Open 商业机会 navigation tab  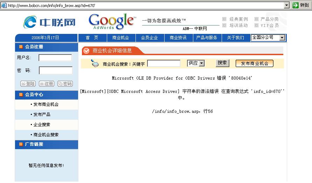tap(121, 38)
